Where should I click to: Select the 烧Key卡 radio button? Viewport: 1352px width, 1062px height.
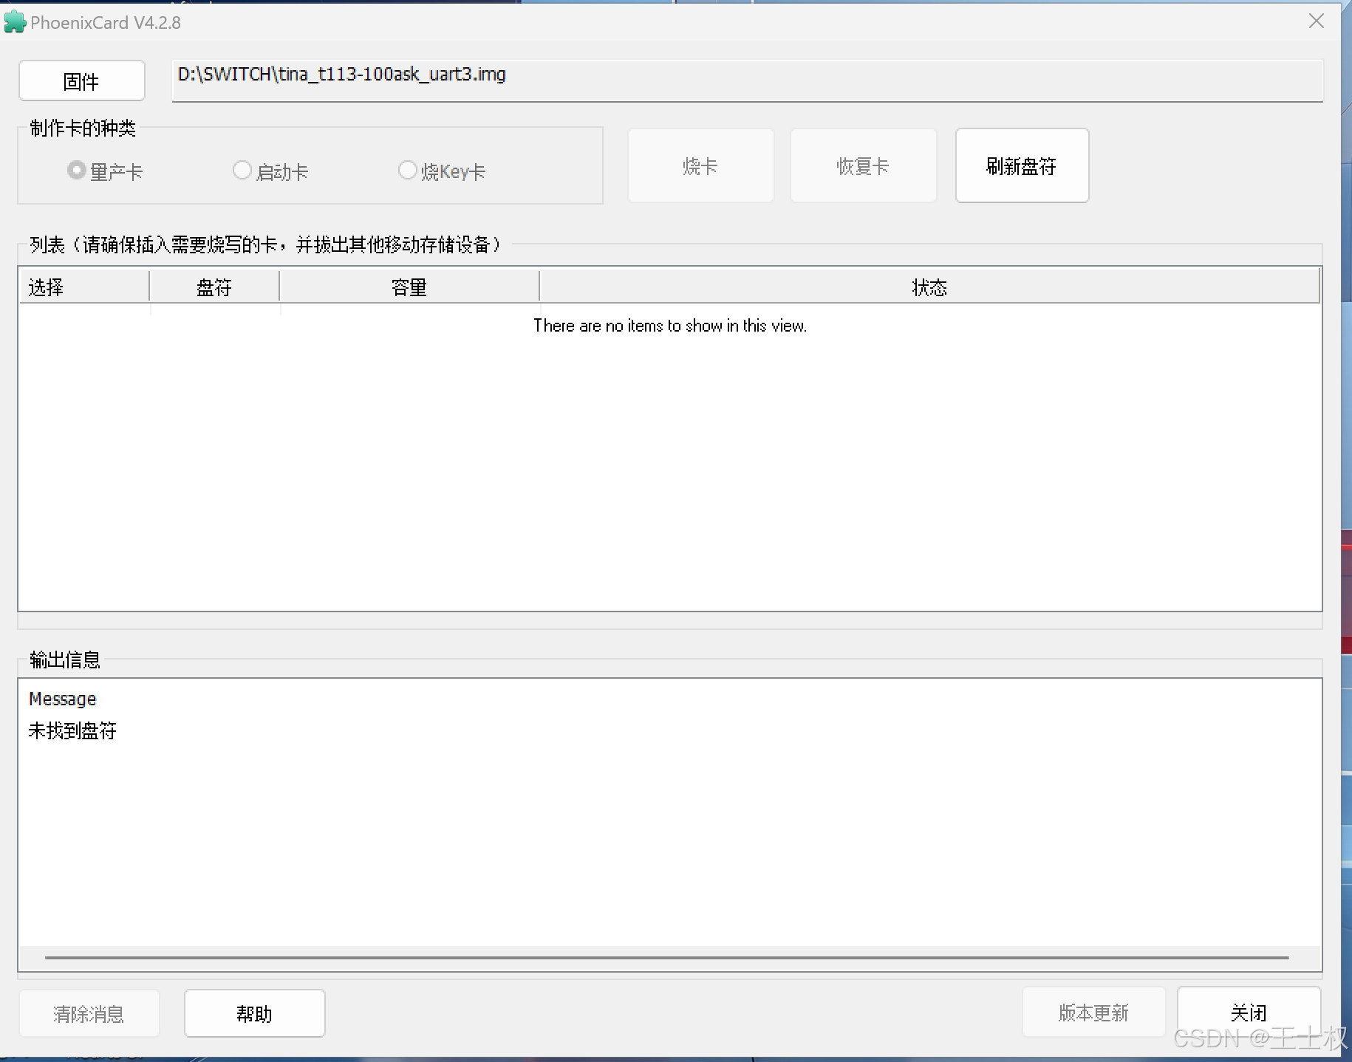click(x=407, y=171)
